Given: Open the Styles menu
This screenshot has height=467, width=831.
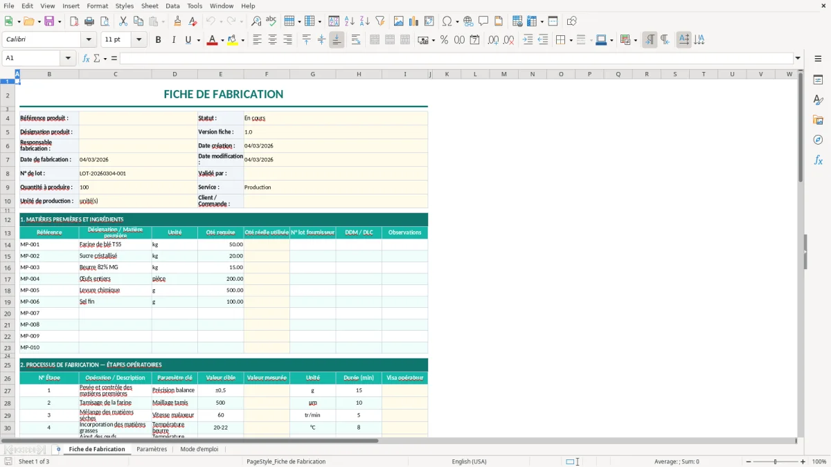Looking at the screenshot, I should 125,6.
